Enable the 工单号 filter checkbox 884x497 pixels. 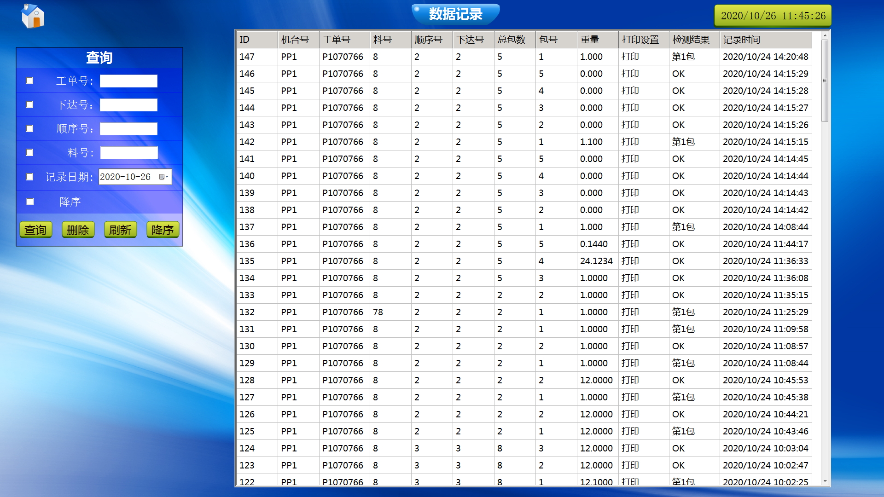coord(30,81)
